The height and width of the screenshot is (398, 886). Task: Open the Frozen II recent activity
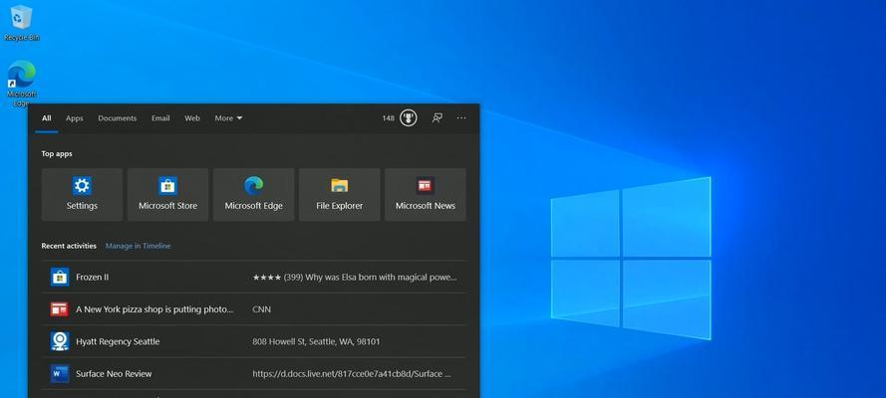254,277
